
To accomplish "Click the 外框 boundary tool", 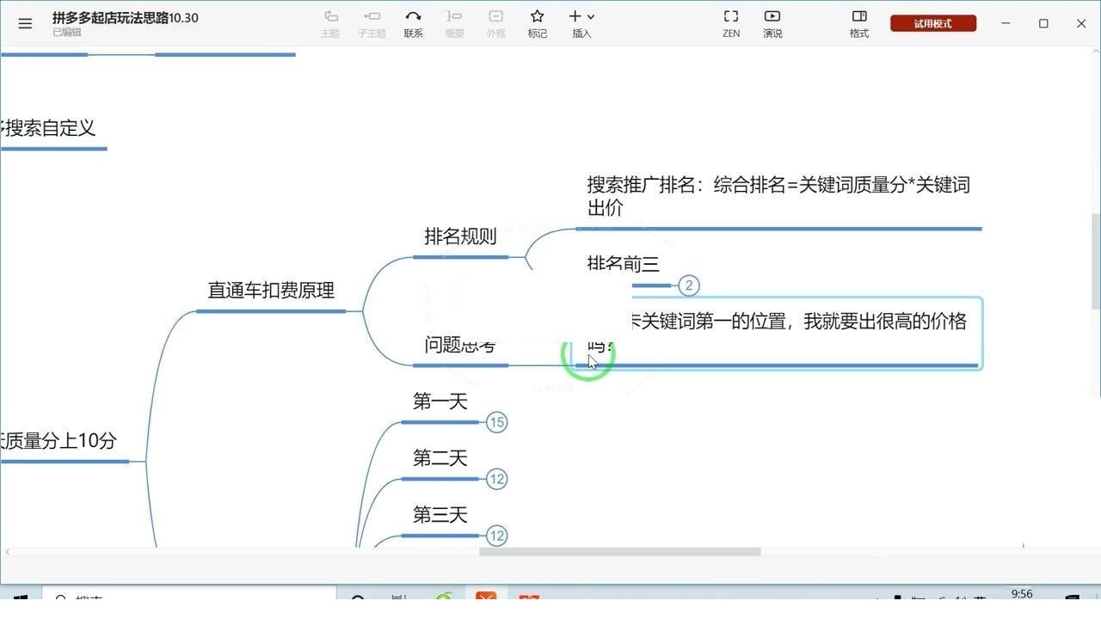I will [495, 24].
